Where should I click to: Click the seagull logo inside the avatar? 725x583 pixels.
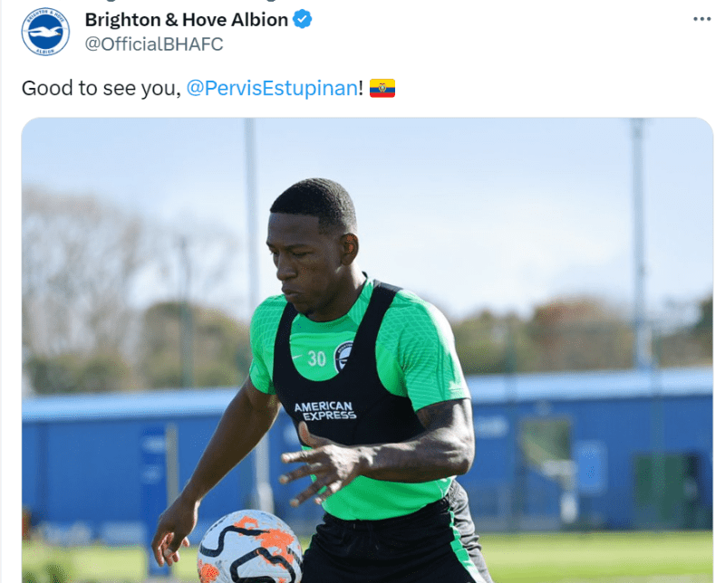[x=45, y=33]
